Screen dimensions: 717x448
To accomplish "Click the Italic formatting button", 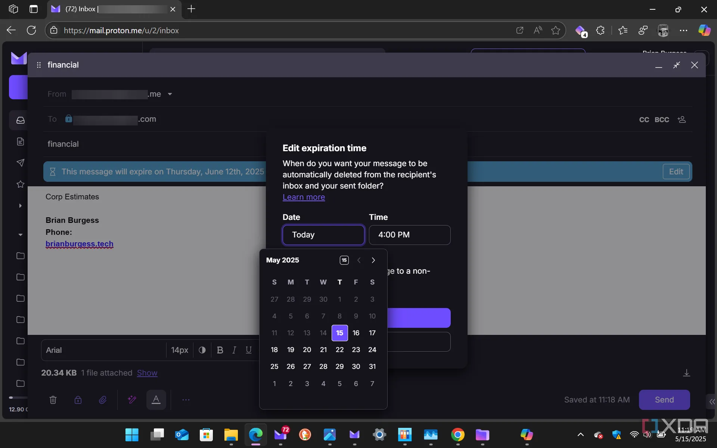I will click(x=234, y=350).
